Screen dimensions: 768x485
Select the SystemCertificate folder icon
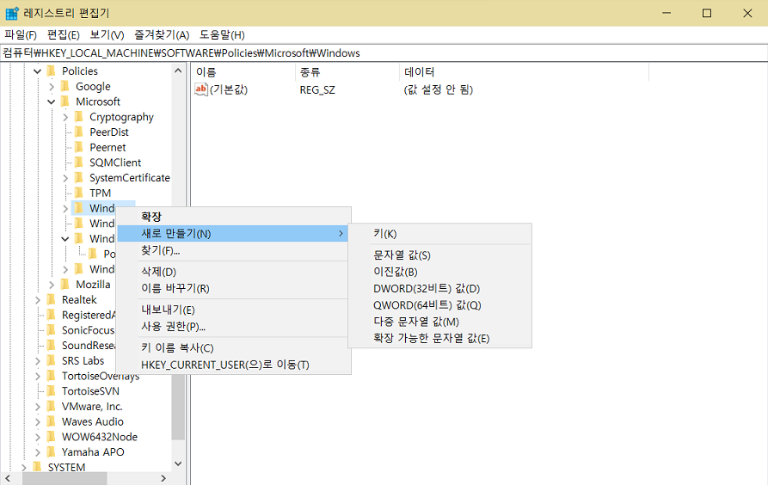[x=79, y=177]
